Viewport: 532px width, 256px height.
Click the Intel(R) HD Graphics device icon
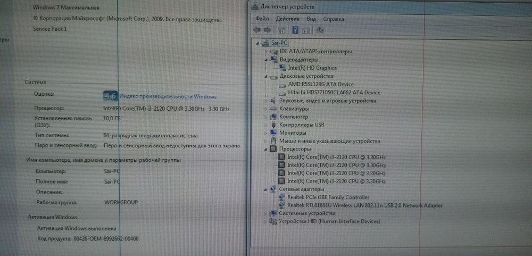(x=282, y=68)
